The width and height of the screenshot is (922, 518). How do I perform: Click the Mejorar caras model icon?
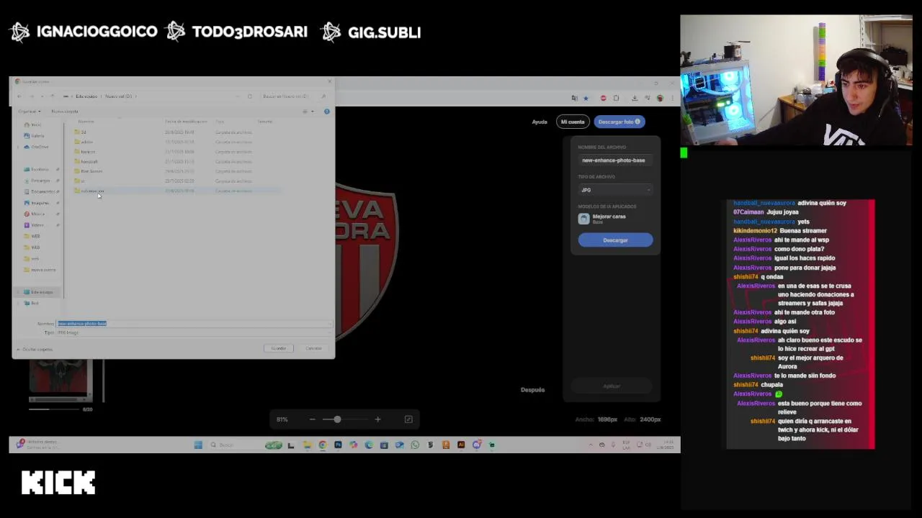point(583,219)
